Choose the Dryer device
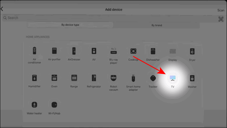The height and width of the screenshot is (128, 227). [x=192, y=51]
